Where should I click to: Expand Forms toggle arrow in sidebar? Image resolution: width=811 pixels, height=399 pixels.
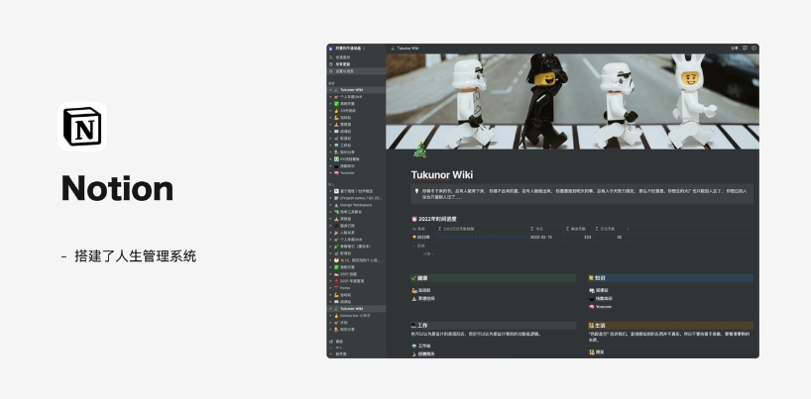[x=330, y=288]
